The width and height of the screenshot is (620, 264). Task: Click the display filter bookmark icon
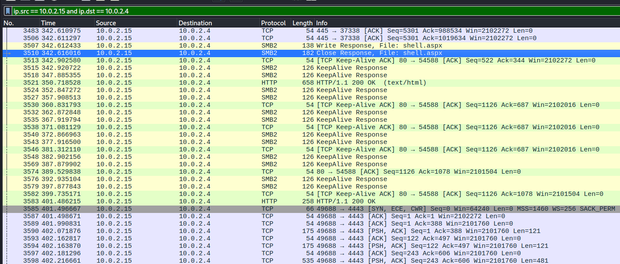pos(8,11)
